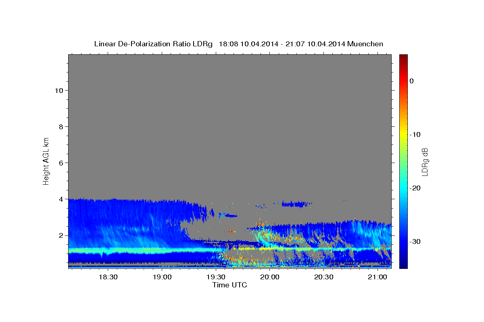Click the dark red top of the colorbar
484x322 pixels.
point(403,58)
